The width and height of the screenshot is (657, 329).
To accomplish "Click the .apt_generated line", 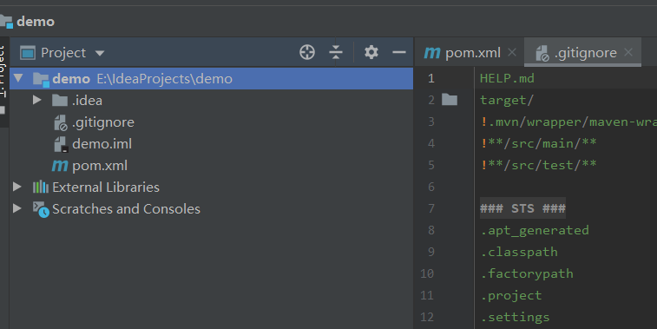I will [x=535, y=231].
